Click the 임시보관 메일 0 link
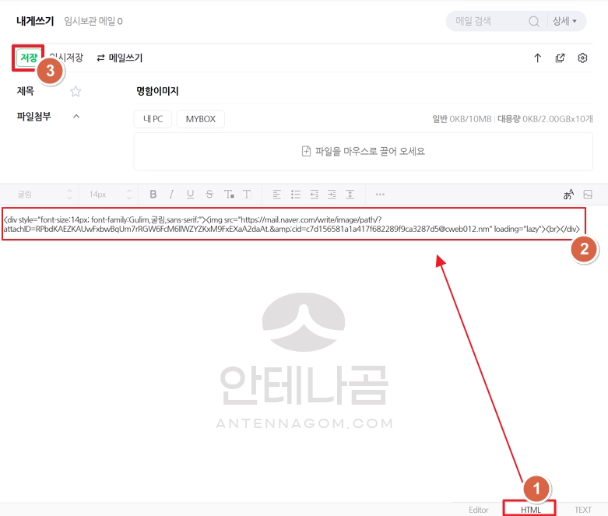The image size is (608, 516). click(x=93, y=21)
